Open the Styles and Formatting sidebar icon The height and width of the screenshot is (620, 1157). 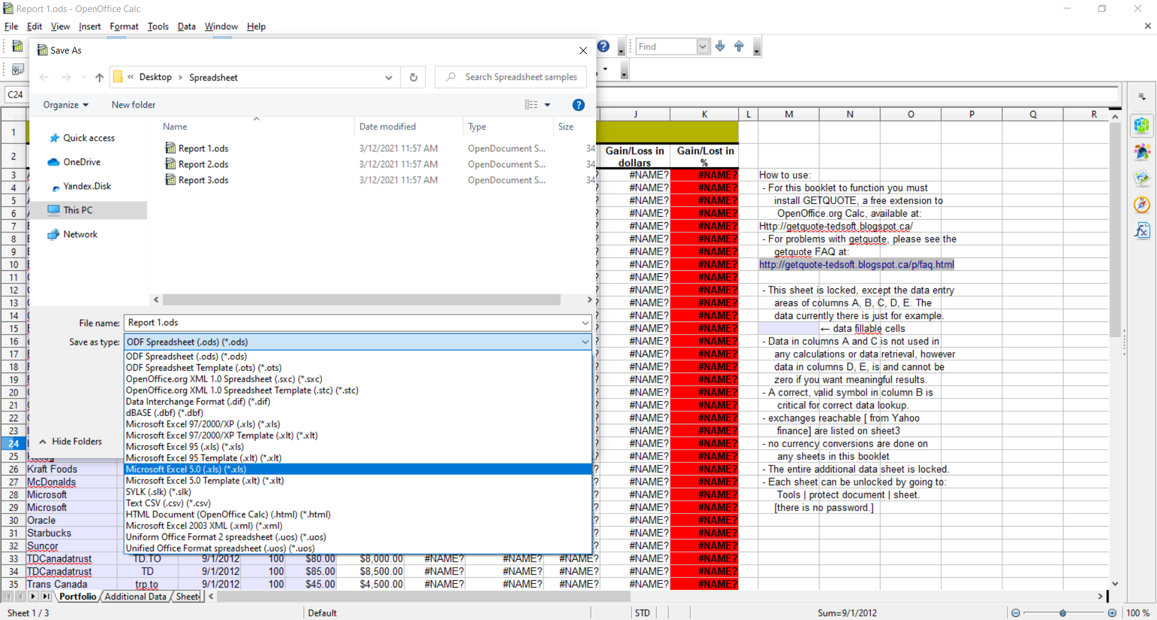pos(1141,152)
